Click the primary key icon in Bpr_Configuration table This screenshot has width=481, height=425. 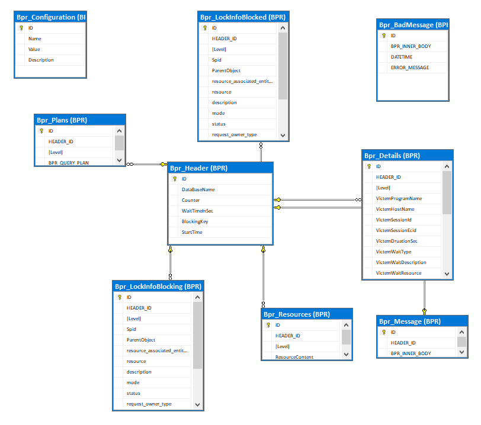21,28
